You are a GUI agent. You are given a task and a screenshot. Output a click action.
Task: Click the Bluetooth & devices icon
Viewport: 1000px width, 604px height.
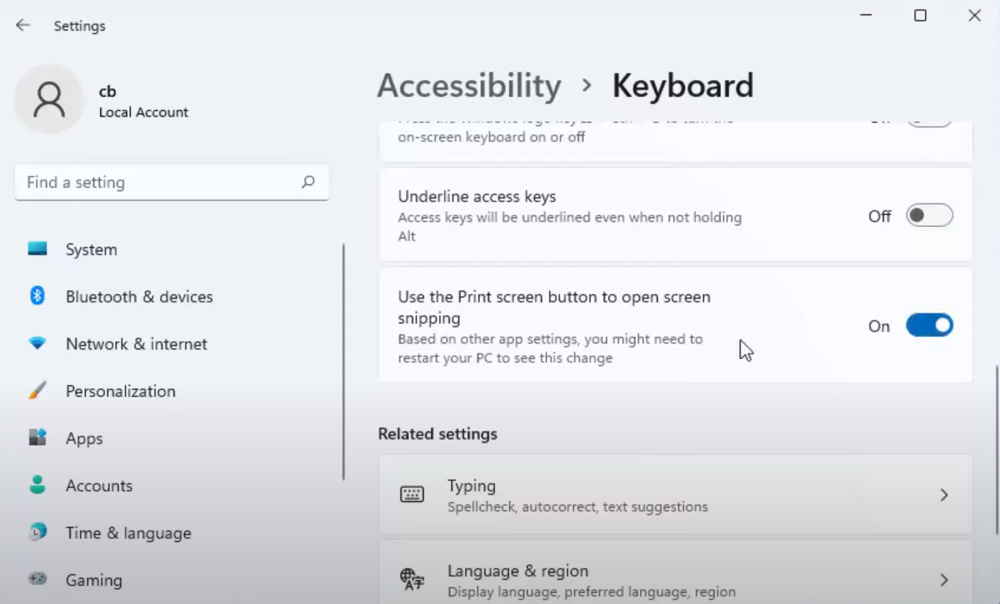pos(37,296)
